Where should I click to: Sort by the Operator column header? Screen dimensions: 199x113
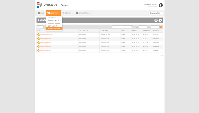pos(104,31)
